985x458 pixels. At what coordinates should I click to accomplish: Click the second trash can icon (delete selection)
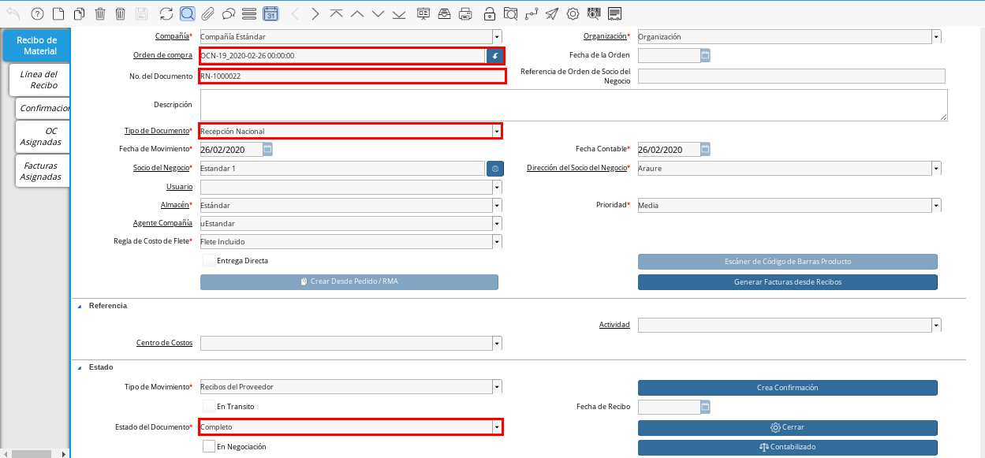click(120, 13)
